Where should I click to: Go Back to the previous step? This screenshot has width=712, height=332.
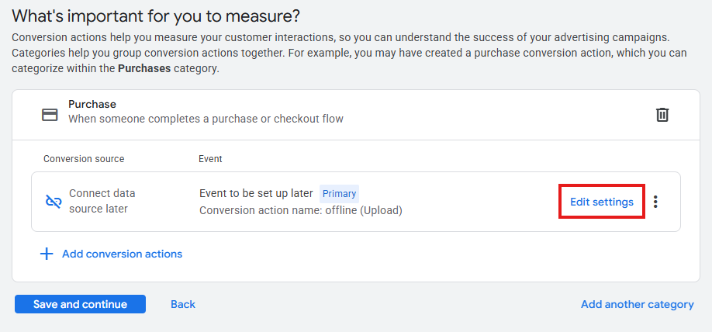tap(183, 304)
